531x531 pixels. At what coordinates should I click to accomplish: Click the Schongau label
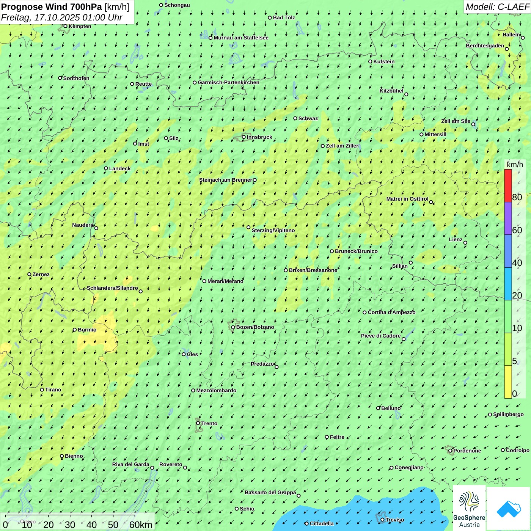coord(177,5)
